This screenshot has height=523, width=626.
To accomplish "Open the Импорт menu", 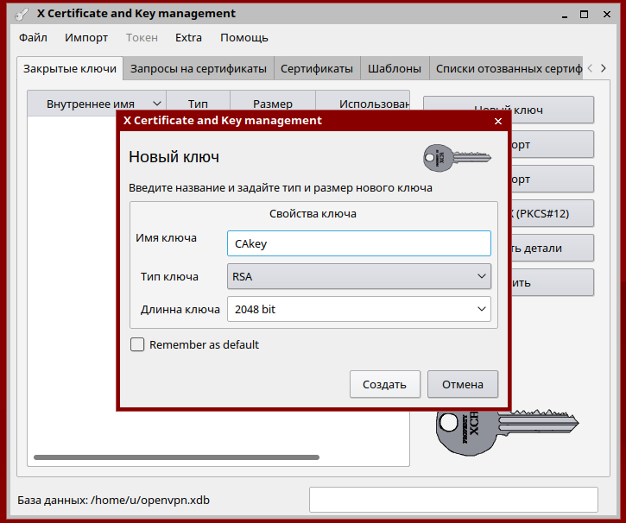I will (86, 38).
